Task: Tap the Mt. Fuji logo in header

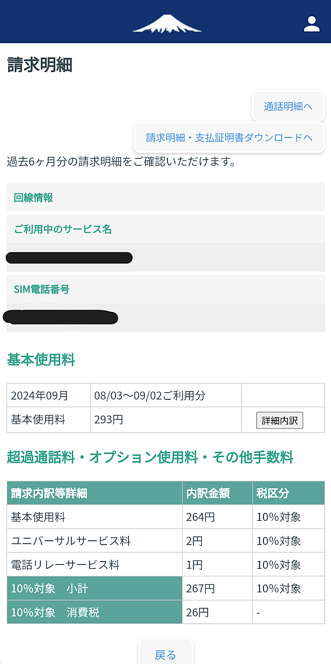Action: [x=167, y=24]
